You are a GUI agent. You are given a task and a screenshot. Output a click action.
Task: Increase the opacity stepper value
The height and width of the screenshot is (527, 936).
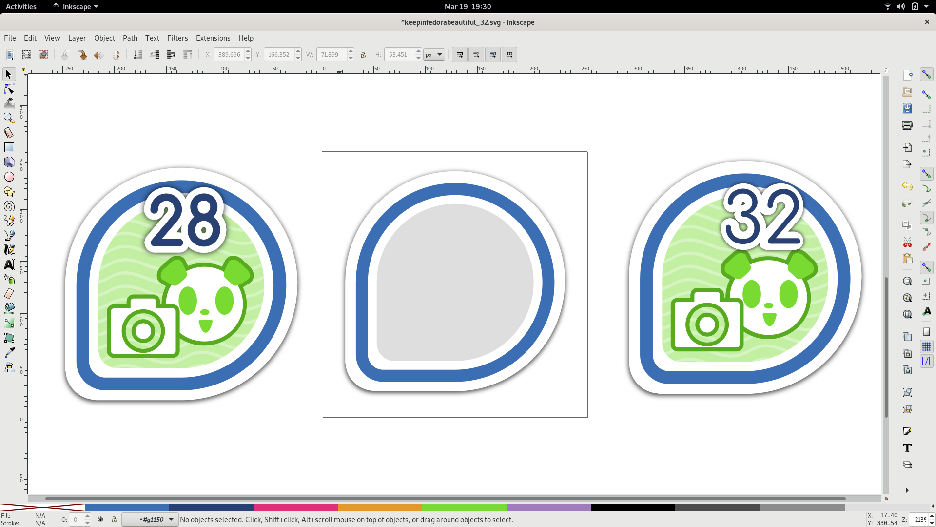pyautogui.click(x=88, y=516)
